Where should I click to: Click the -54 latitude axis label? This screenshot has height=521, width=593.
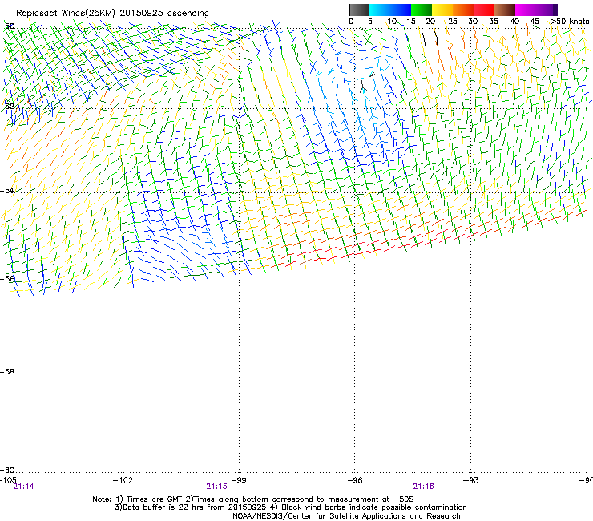(x=7, y=190)
